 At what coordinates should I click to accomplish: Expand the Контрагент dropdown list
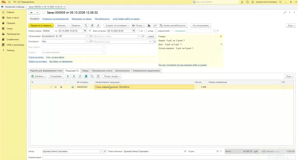(87, 42)
